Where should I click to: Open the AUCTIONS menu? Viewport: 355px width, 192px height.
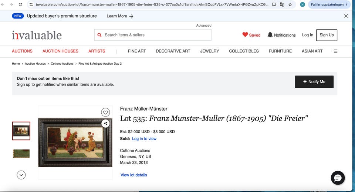[22, 51]
